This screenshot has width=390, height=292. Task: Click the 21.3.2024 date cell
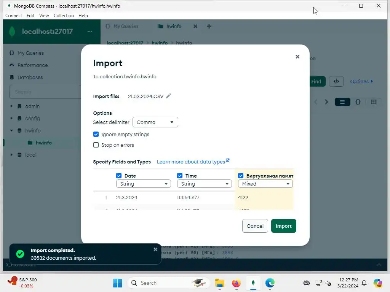click(x=126, y=198)
